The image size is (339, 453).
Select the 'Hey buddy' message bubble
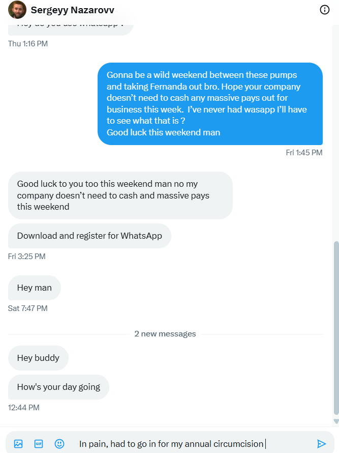(38, 358)
